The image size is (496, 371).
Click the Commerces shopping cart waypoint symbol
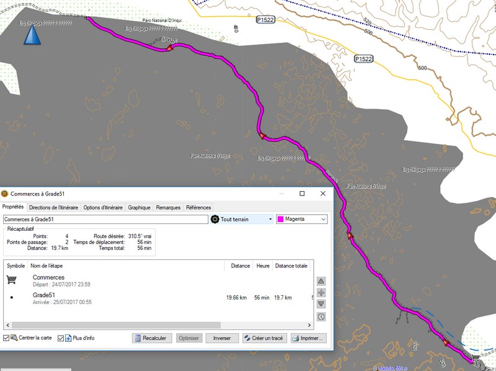coord(11,280)
